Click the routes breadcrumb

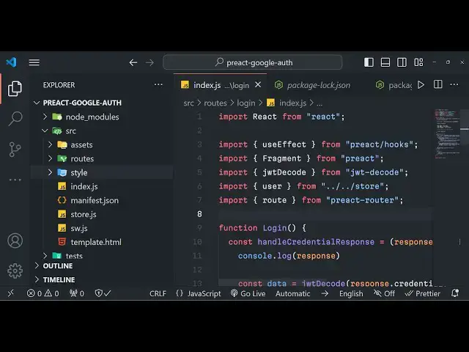[215, 103]
